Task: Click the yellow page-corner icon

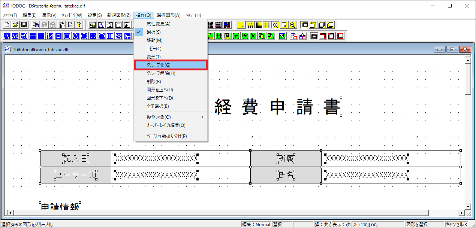Action: tap(284, 25)
